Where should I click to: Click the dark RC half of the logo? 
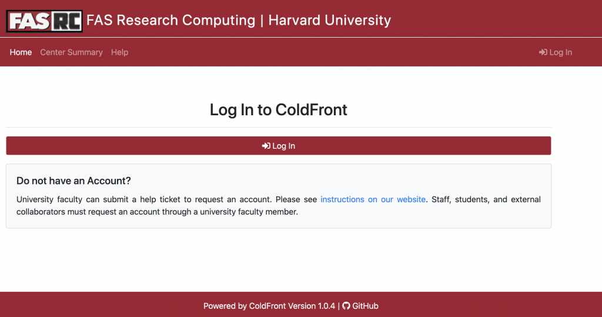click(66, 21)
